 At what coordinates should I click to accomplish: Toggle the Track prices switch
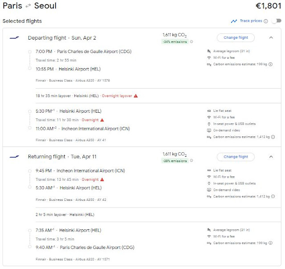[x=277, y=21]
